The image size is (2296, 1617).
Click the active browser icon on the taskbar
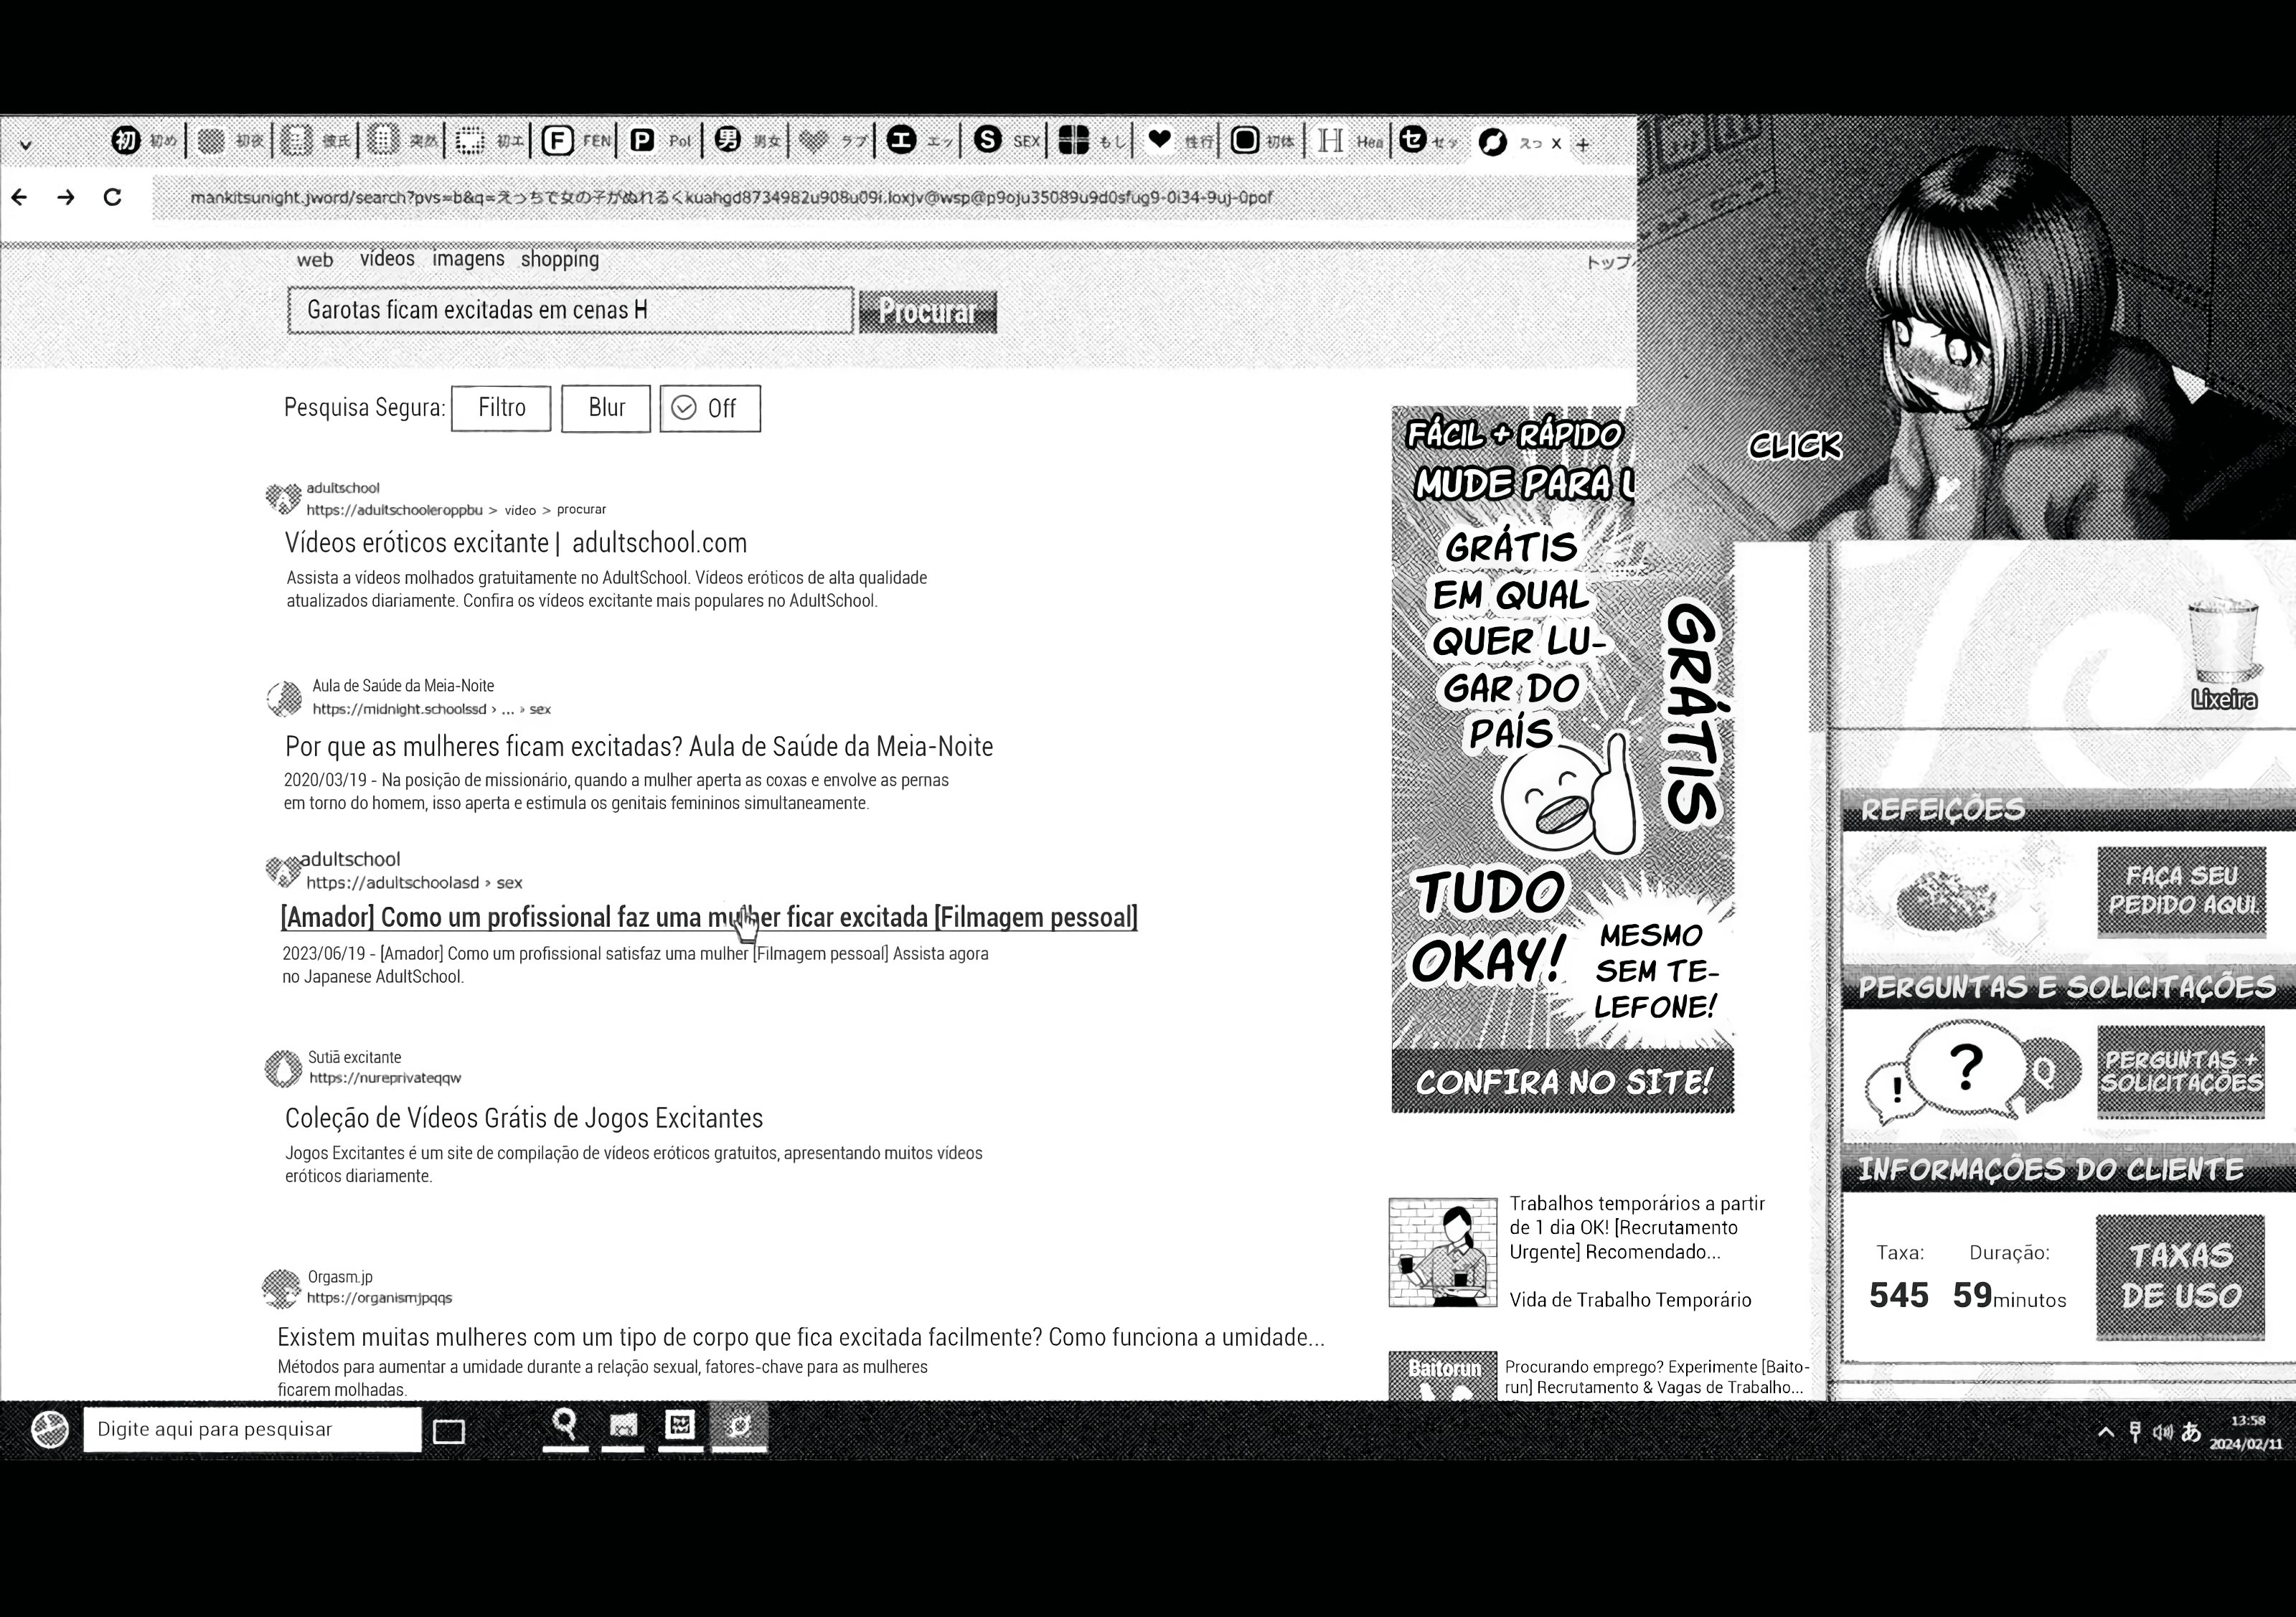739,1427
